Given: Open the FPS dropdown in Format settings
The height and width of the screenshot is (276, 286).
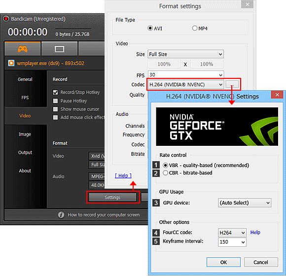Looking at the screenshot, I should point(186,75).
